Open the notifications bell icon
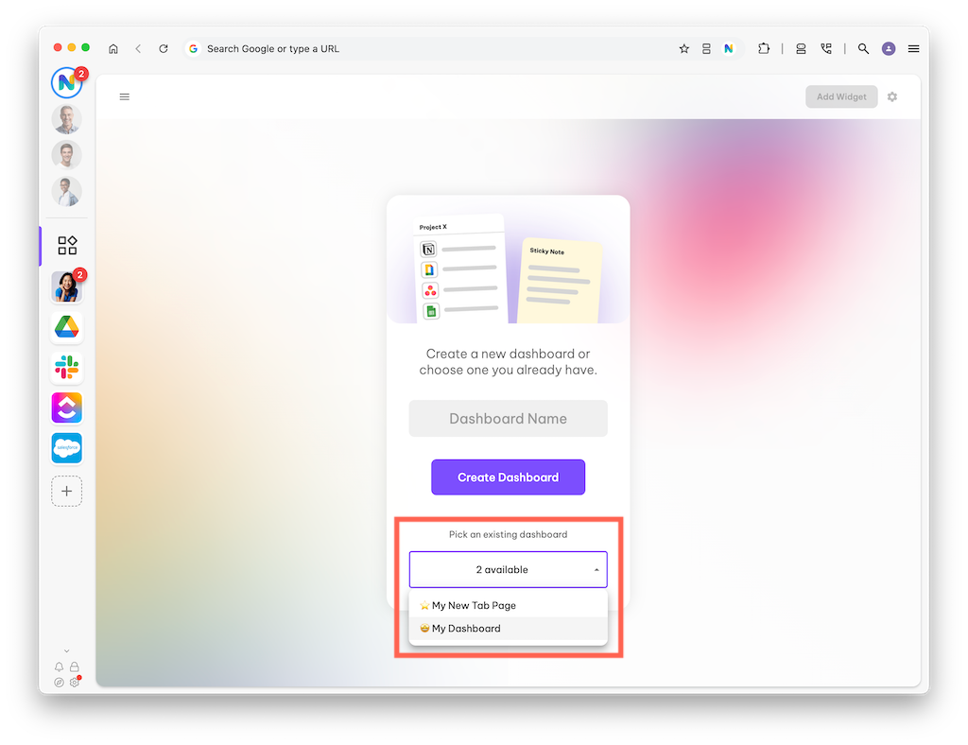968x745 pixels. pyautogui.click(x=59, y=667)
